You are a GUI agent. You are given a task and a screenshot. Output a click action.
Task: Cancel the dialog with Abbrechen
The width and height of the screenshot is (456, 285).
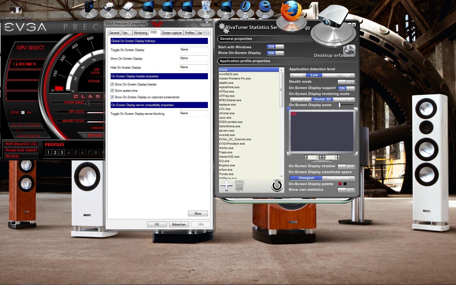coord(179,224)
